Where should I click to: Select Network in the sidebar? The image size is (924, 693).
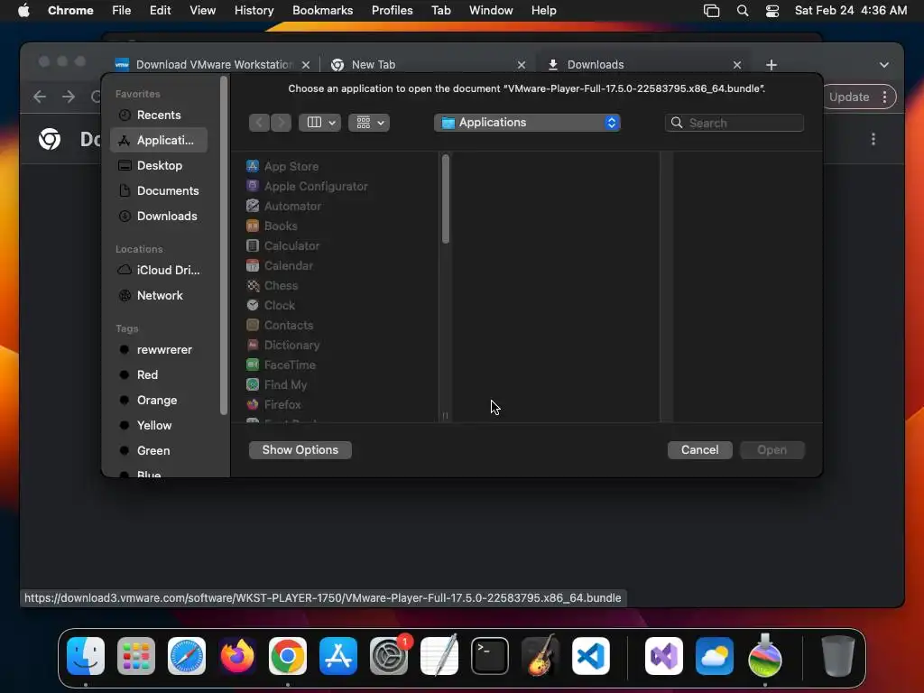159,295
